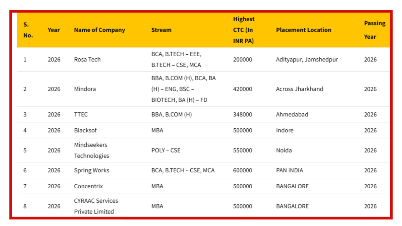Select 'CYRAAC Services Private Limited' cell
This screenshot has height=226, width=402.
tap(96, 206)
